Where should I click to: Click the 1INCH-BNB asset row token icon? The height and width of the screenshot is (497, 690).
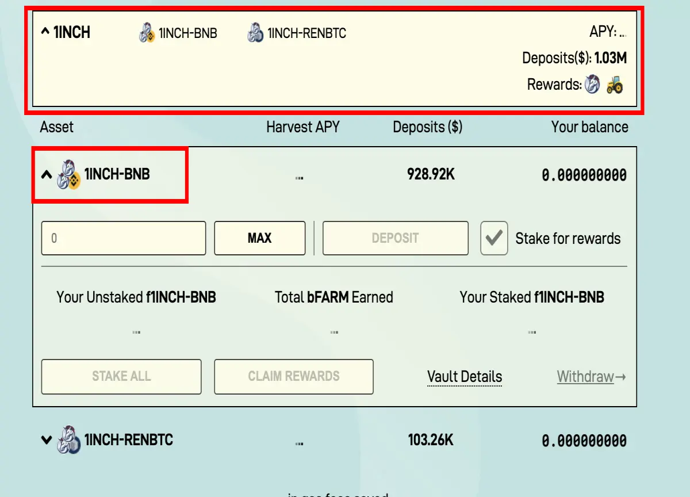click(x=68, y=175)
